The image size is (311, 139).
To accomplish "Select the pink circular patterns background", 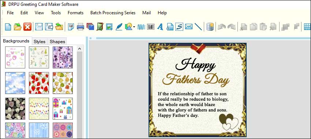I will [63, 130].
